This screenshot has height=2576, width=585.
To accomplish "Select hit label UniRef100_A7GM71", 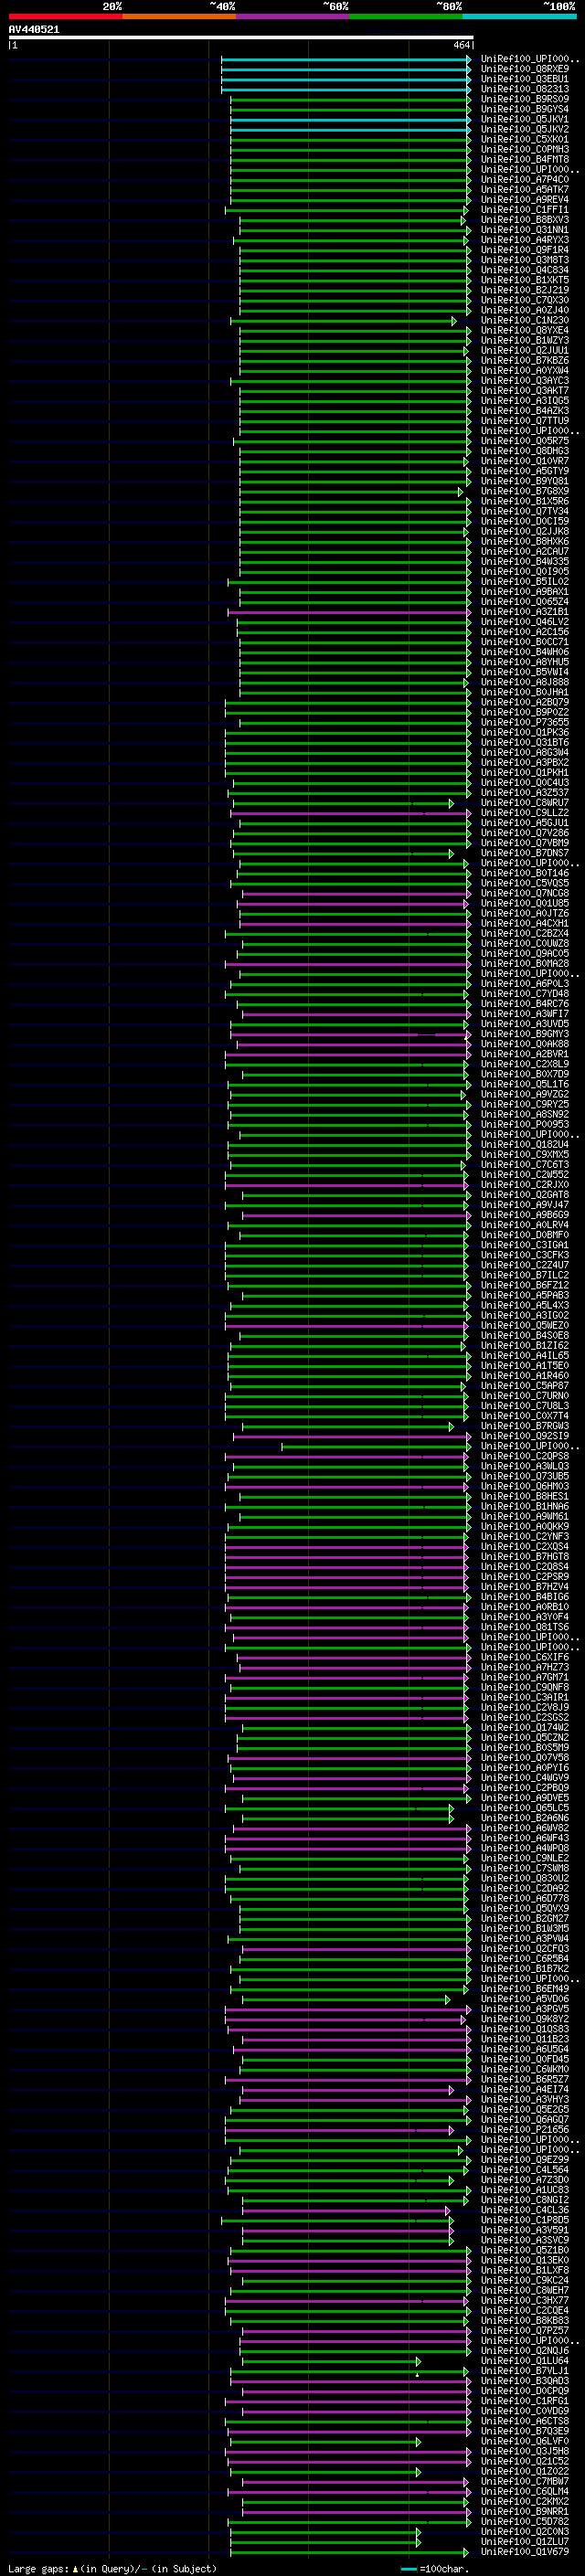I will tap(524, 1677).
